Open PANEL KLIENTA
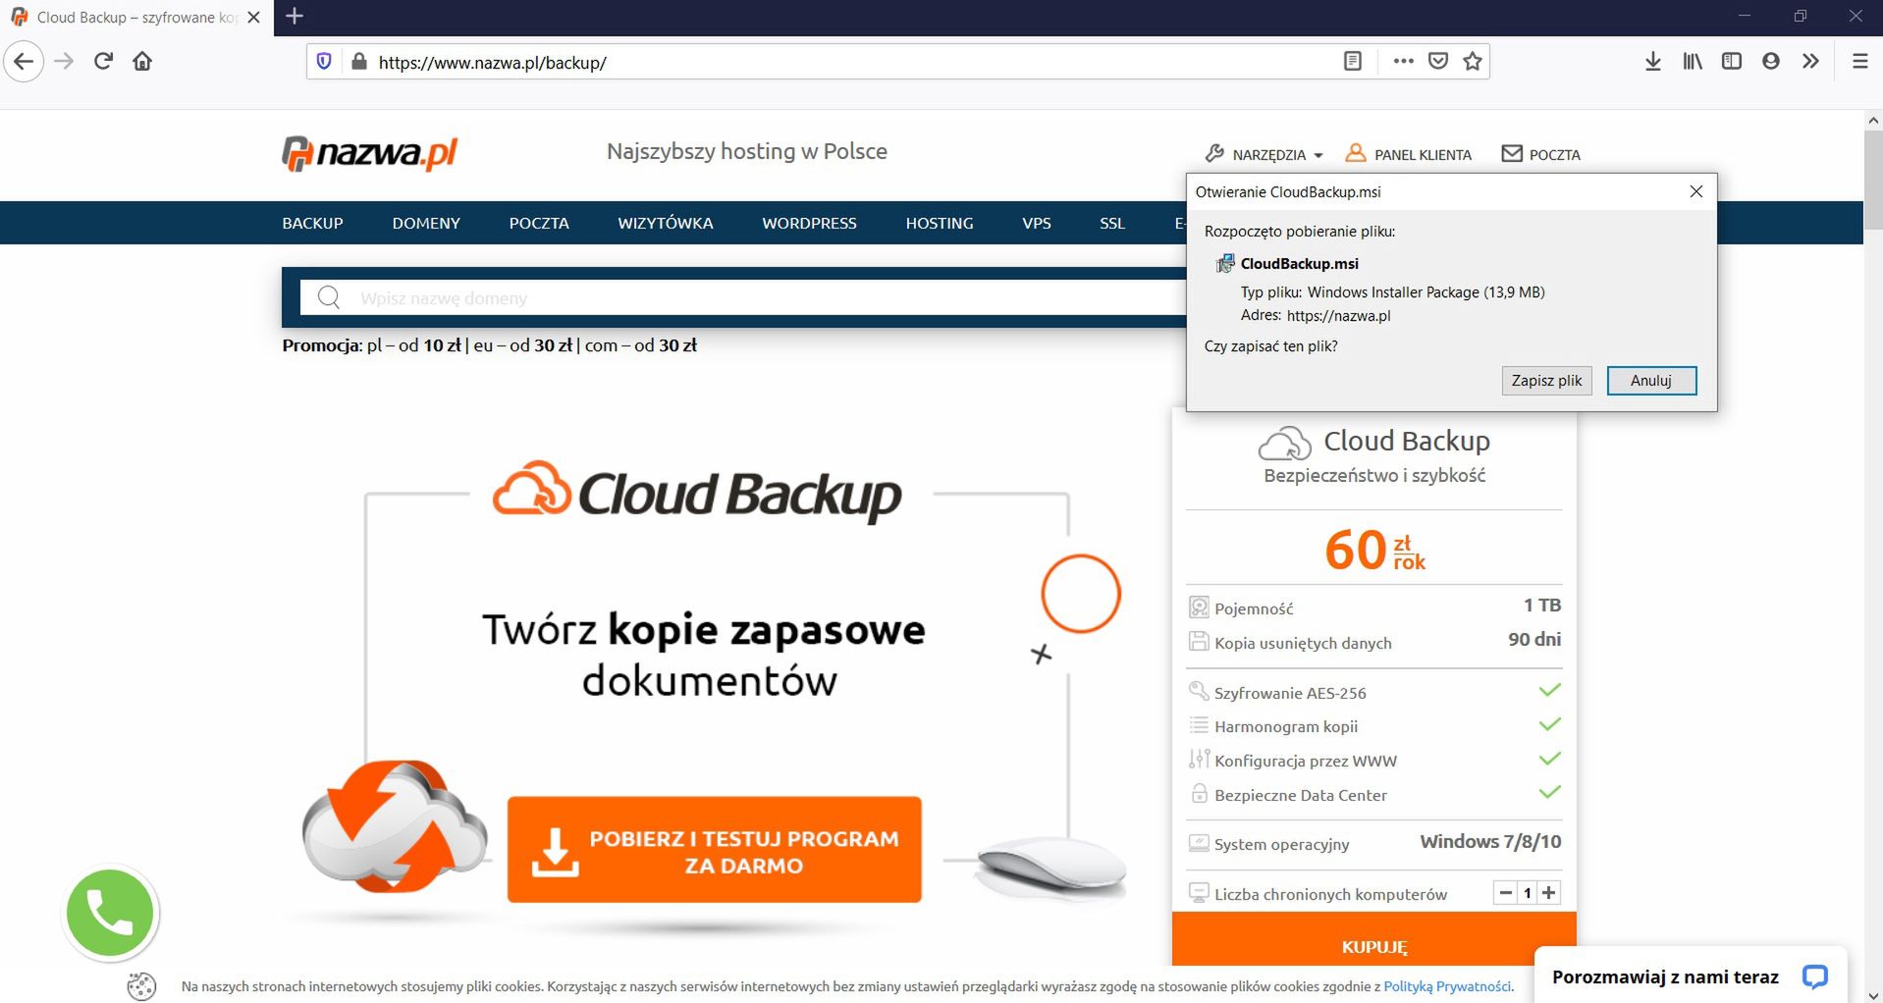 click(x=1408, y=154)
